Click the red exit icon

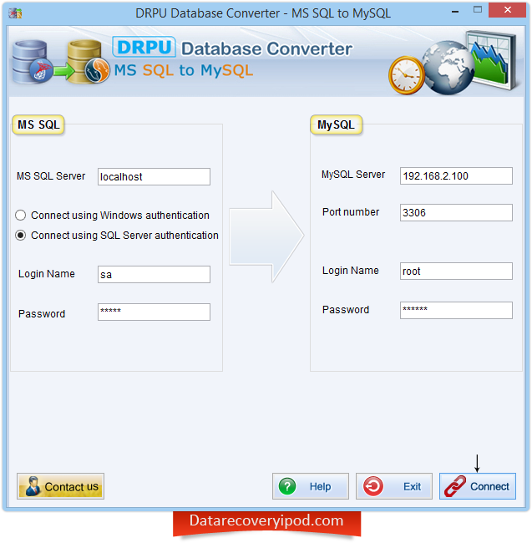[372, 486]
